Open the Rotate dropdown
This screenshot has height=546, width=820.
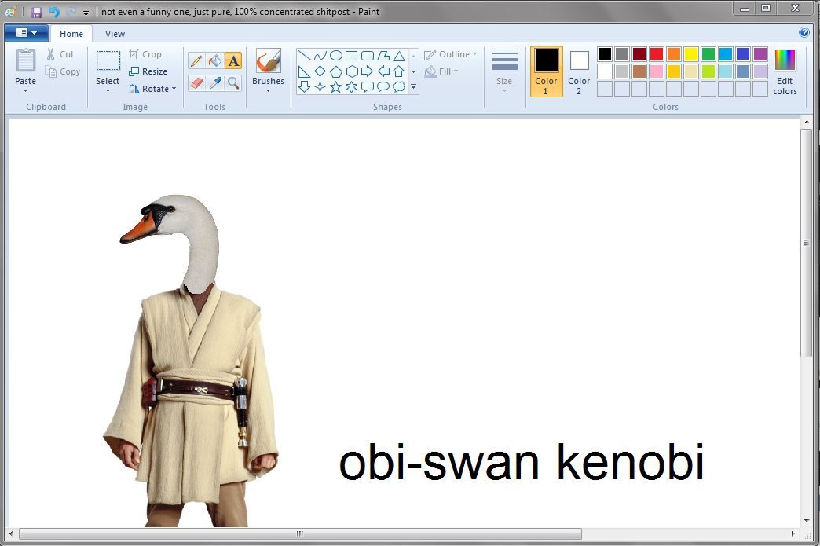tap(152, 89)
